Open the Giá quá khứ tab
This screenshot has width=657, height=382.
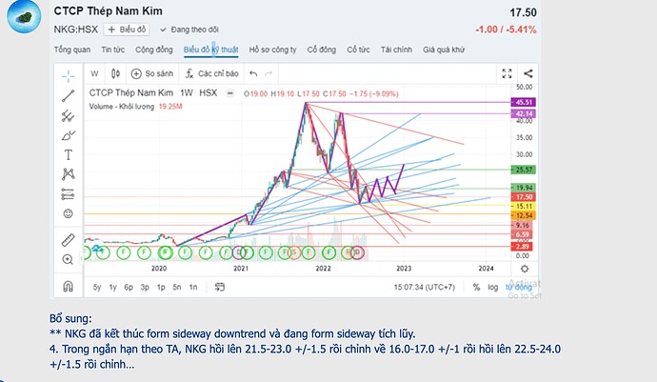tap(444, 50)
